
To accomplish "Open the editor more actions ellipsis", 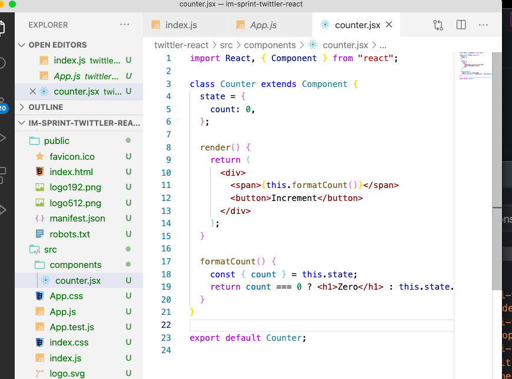I will [483, 25].
